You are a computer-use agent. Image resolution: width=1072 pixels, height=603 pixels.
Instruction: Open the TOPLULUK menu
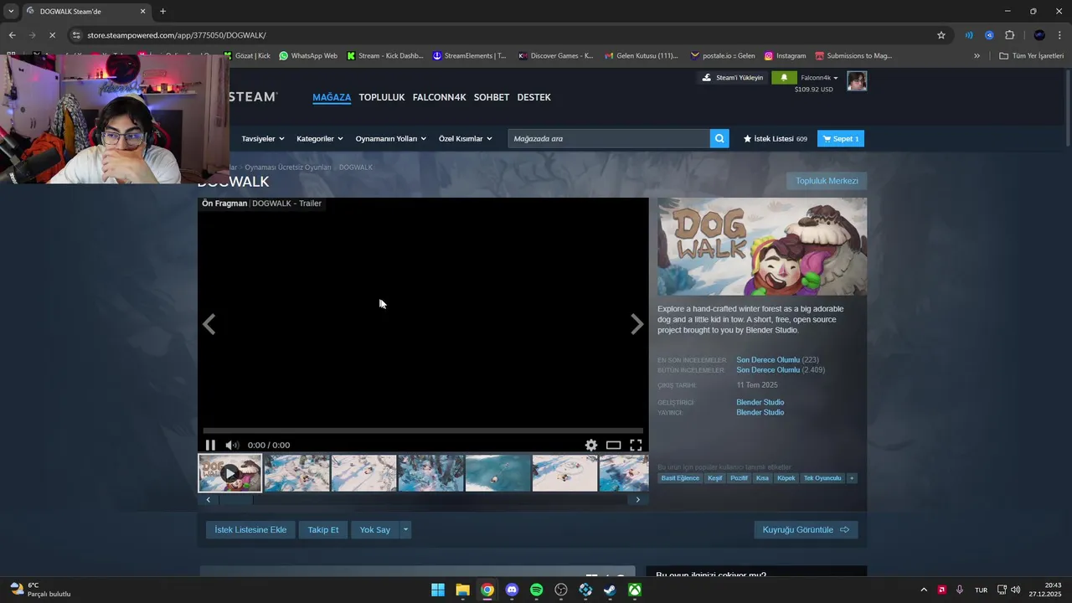[382, 97]
